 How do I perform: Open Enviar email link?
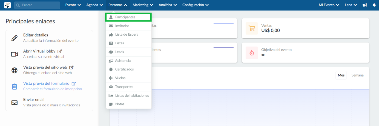[34, 100]
